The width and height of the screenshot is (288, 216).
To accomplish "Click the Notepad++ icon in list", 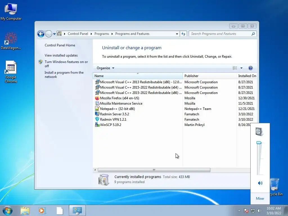I will coord(97,109).
